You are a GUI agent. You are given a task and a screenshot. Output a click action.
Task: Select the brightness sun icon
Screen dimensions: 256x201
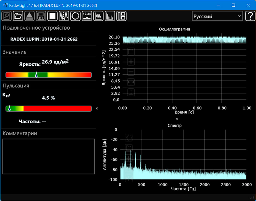pyautogui.click(x=76, y=16)
